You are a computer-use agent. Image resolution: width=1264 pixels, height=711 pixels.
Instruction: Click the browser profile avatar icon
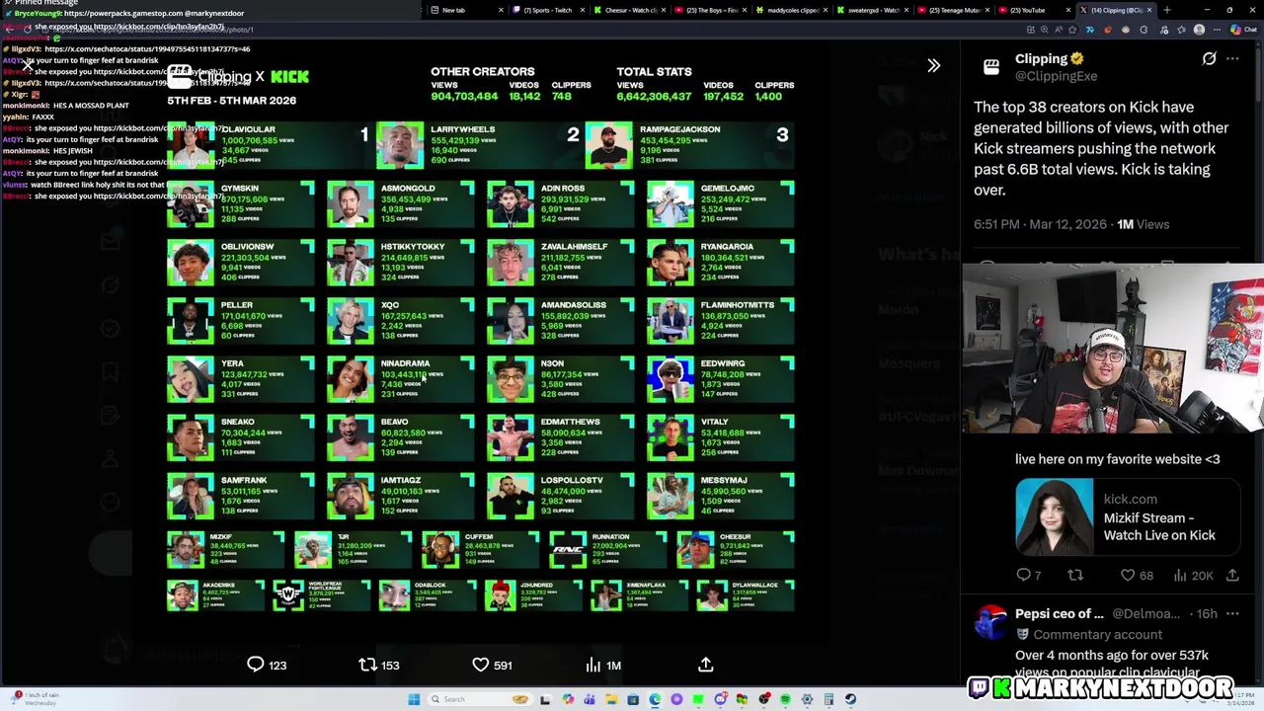pos(1199,30)
